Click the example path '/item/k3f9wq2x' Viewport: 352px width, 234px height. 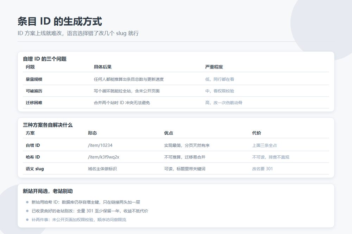pyautogui.click(x=103, y=157)
